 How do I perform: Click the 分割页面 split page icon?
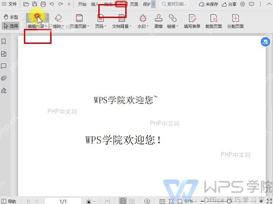[235, 18]
